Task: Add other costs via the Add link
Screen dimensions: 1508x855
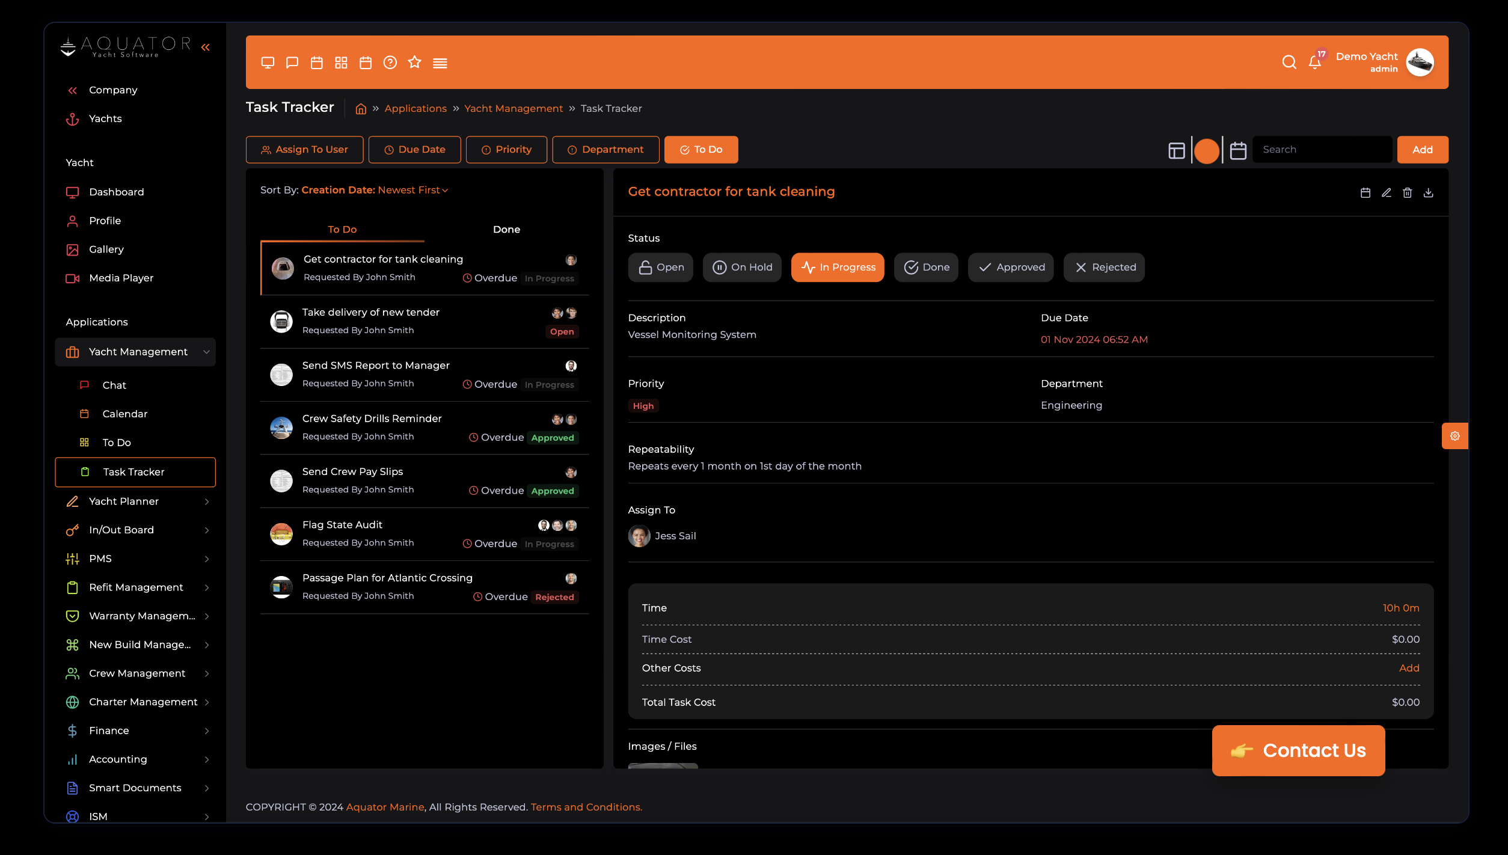Action: point(1409,668)
